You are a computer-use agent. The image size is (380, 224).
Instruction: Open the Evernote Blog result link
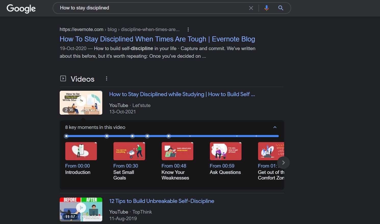pos(157,39)
